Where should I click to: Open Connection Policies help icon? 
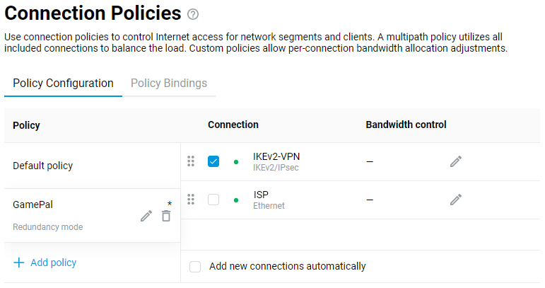coord(194,14)
